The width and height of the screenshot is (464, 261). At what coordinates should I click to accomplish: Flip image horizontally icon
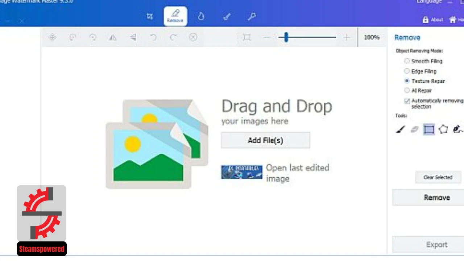[113, 37]
